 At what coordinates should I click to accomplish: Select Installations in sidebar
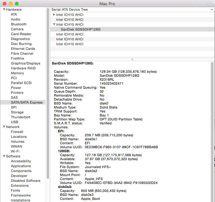point(20,200)
